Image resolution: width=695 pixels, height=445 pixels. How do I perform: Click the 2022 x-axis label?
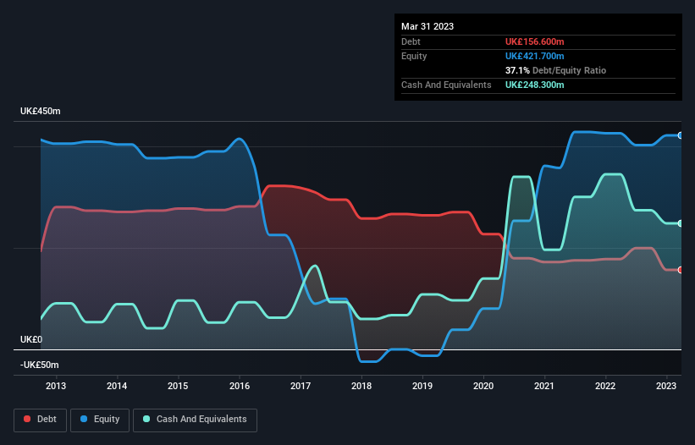[605, 386]
